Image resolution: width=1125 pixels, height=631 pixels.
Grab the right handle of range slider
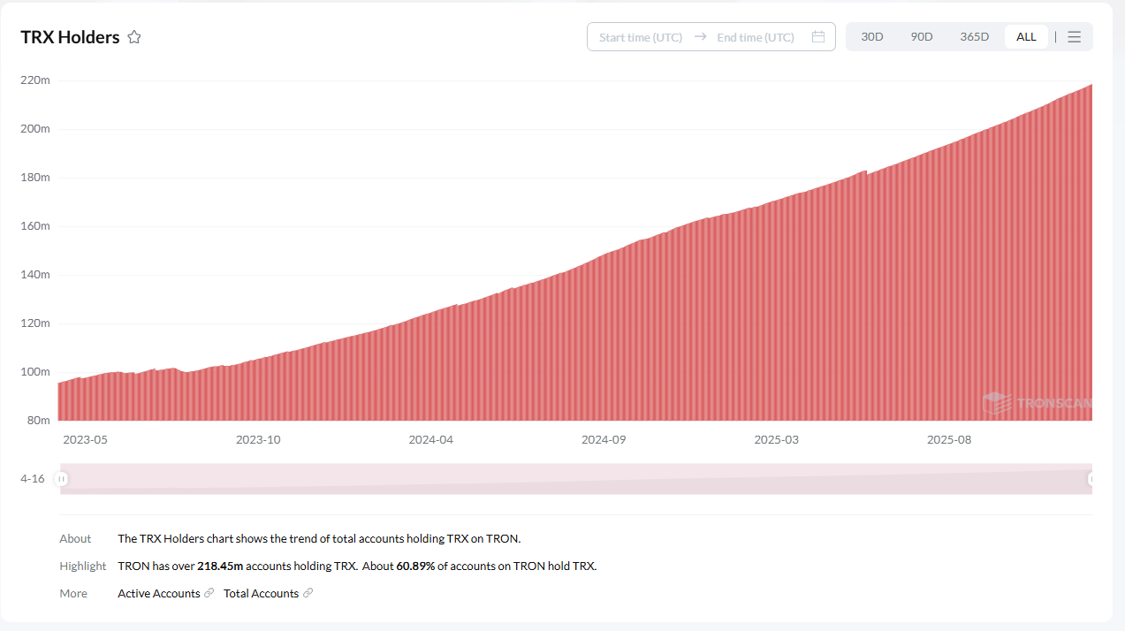point(1091,479)
